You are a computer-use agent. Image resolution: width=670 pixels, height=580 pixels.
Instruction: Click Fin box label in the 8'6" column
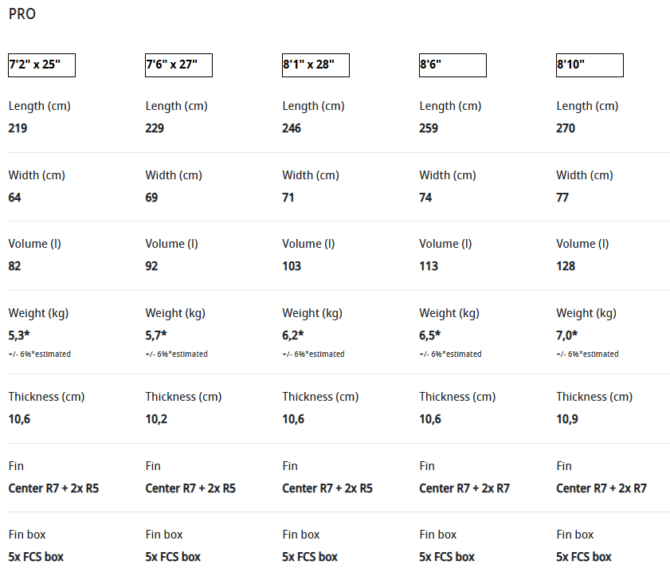438,535
